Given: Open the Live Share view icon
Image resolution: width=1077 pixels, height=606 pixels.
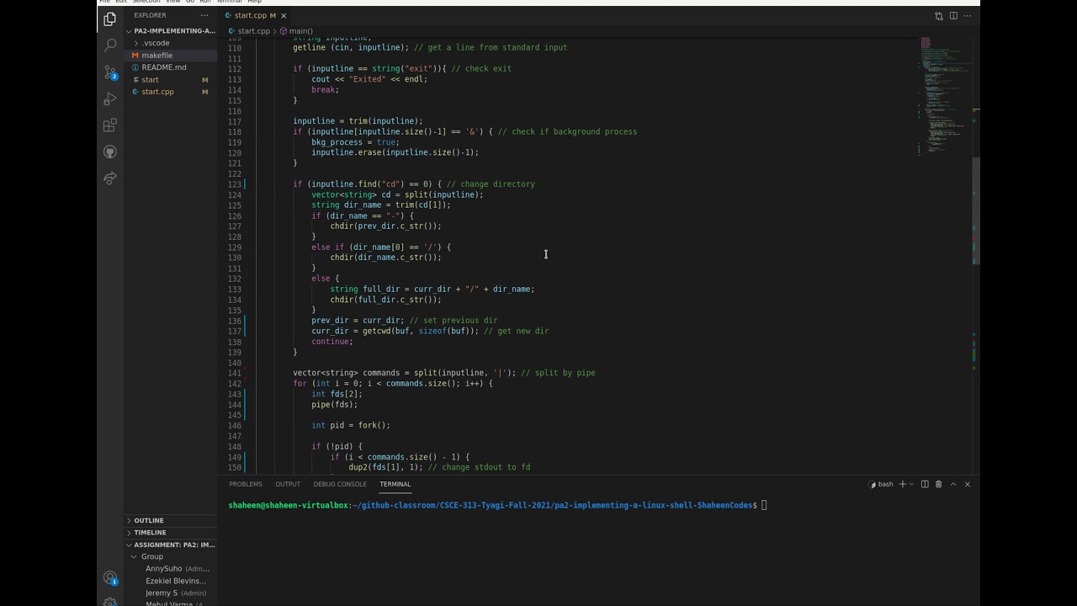Looking at the screenshot, I should [109, 178].
